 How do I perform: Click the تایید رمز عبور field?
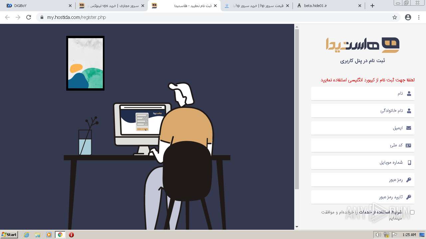pos(363,197)
